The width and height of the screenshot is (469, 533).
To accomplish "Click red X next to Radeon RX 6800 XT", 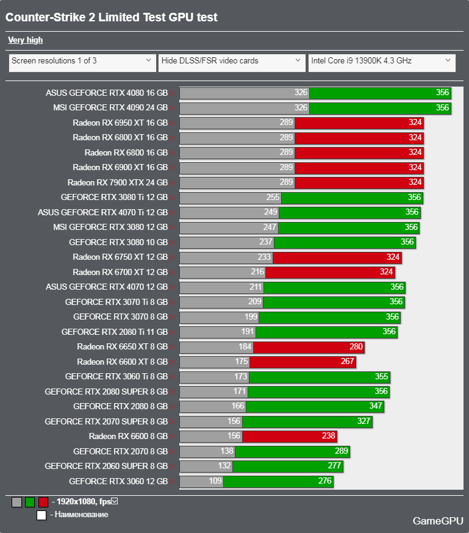I will [173, 138].
